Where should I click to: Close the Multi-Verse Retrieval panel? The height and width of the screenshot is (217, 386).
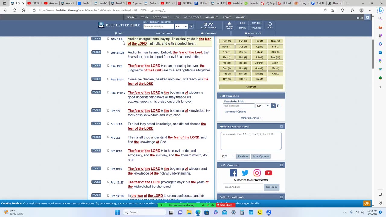[x=282, y=127]
